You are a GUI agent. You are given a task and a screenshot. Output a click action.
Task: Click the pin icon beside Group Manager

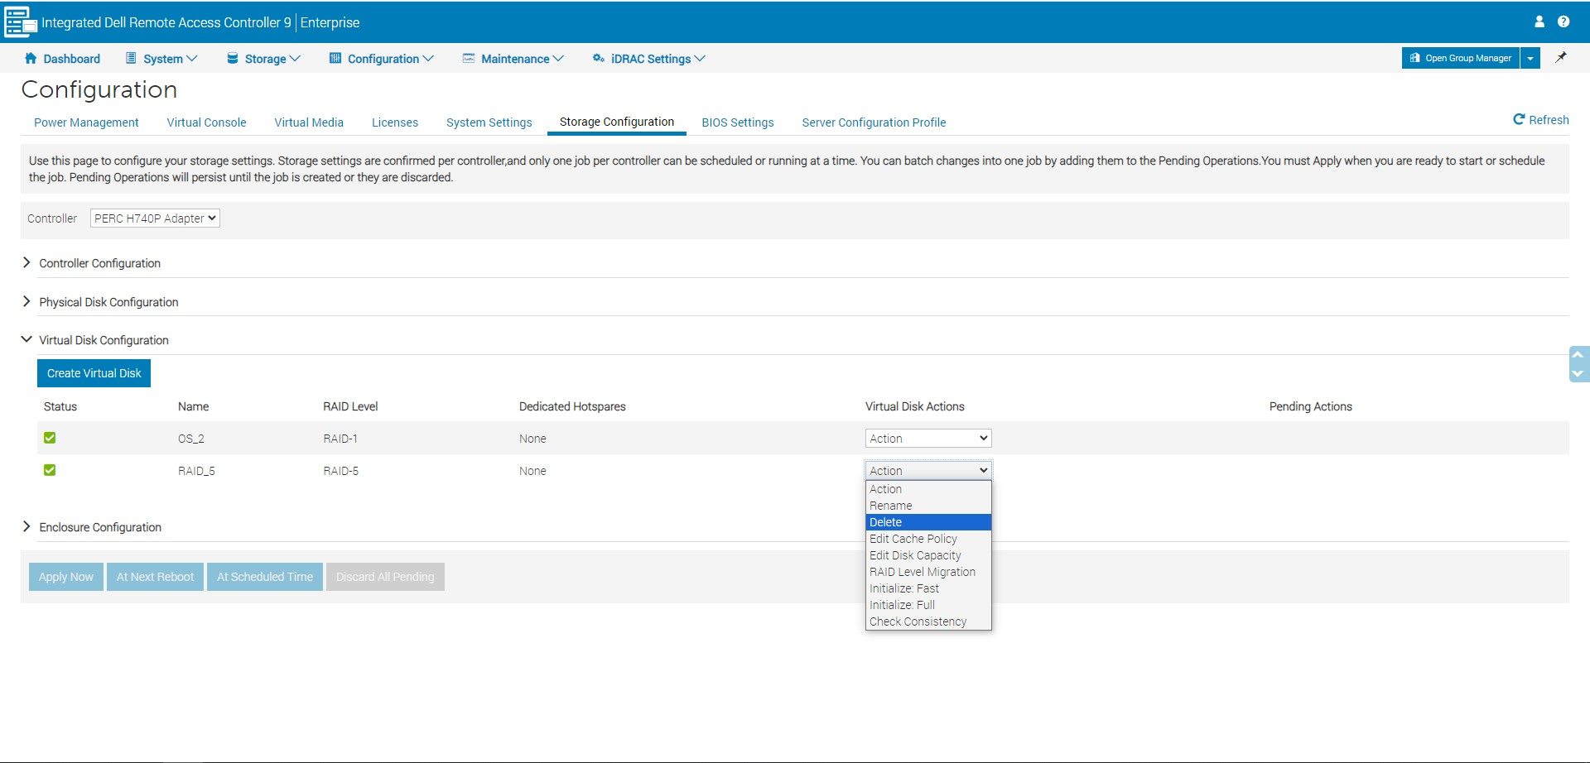pos(1561,58)
